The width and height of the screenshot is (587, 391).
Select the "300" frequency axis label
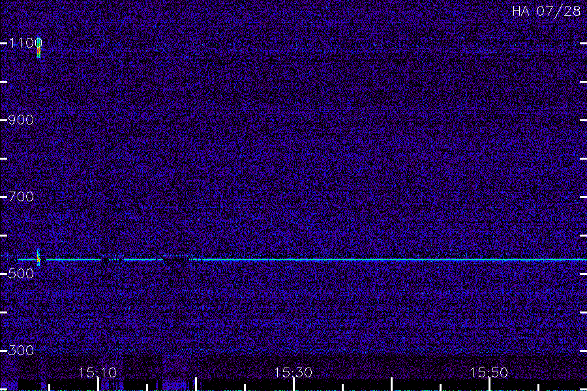pyautogui.click(x=21, y=350)
